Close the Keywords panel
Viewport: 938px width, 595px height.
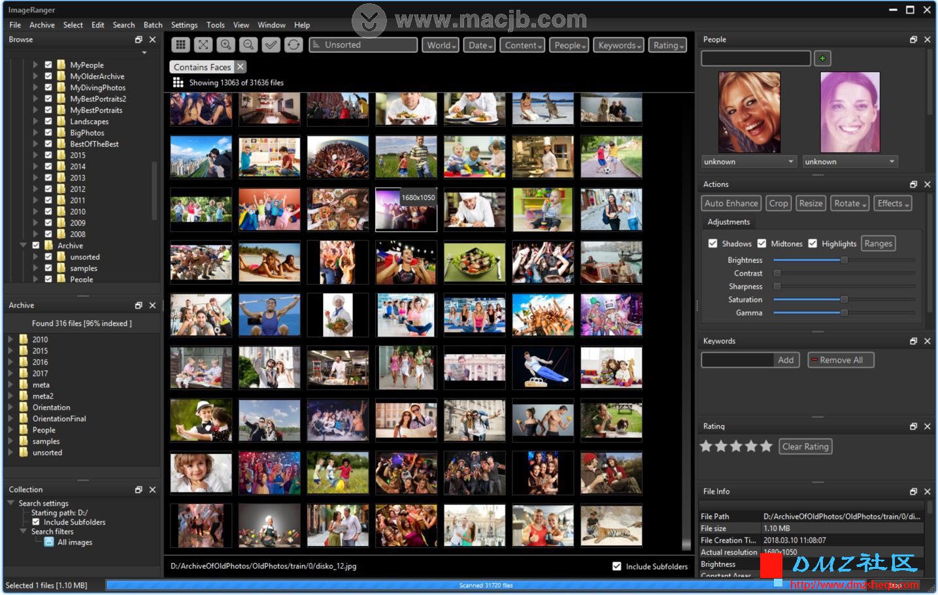tap(927, 341)
